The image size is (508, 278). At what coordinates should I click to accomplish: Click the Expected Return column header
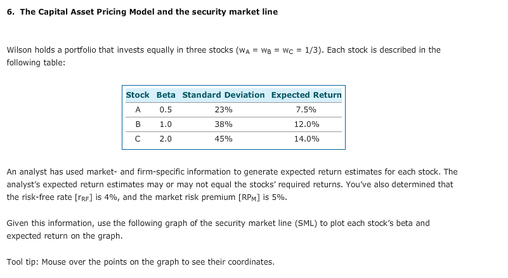point(306,95)
